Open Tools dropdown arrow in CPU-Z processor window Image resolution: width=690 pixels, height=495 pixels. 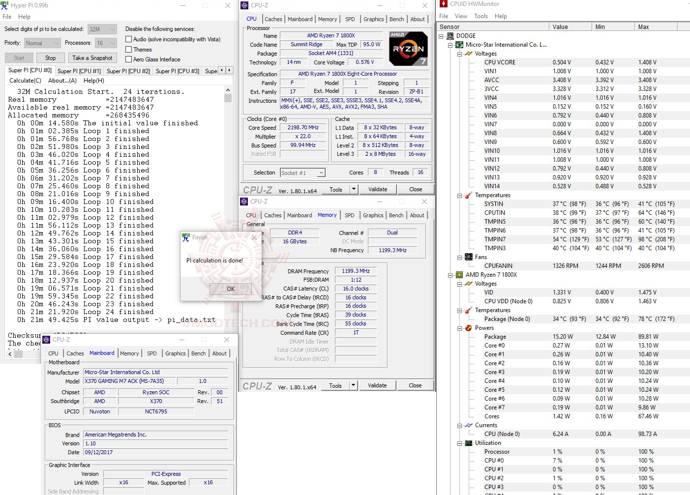[x=354, y=189]
